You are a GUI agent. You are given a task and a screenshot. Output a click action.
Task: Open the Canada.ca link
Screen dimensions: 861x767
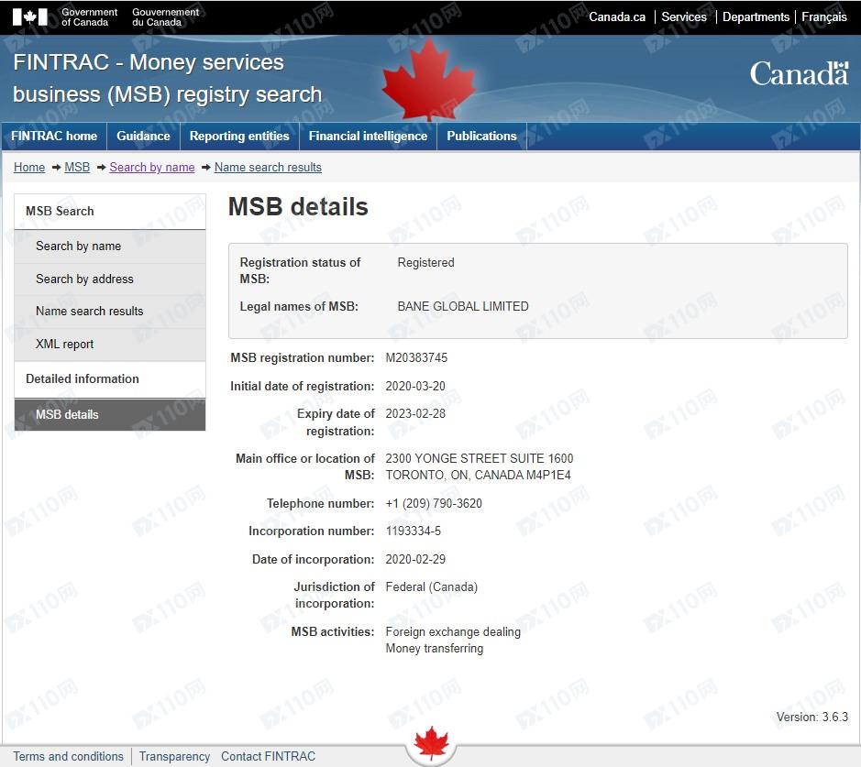[616, 17]
